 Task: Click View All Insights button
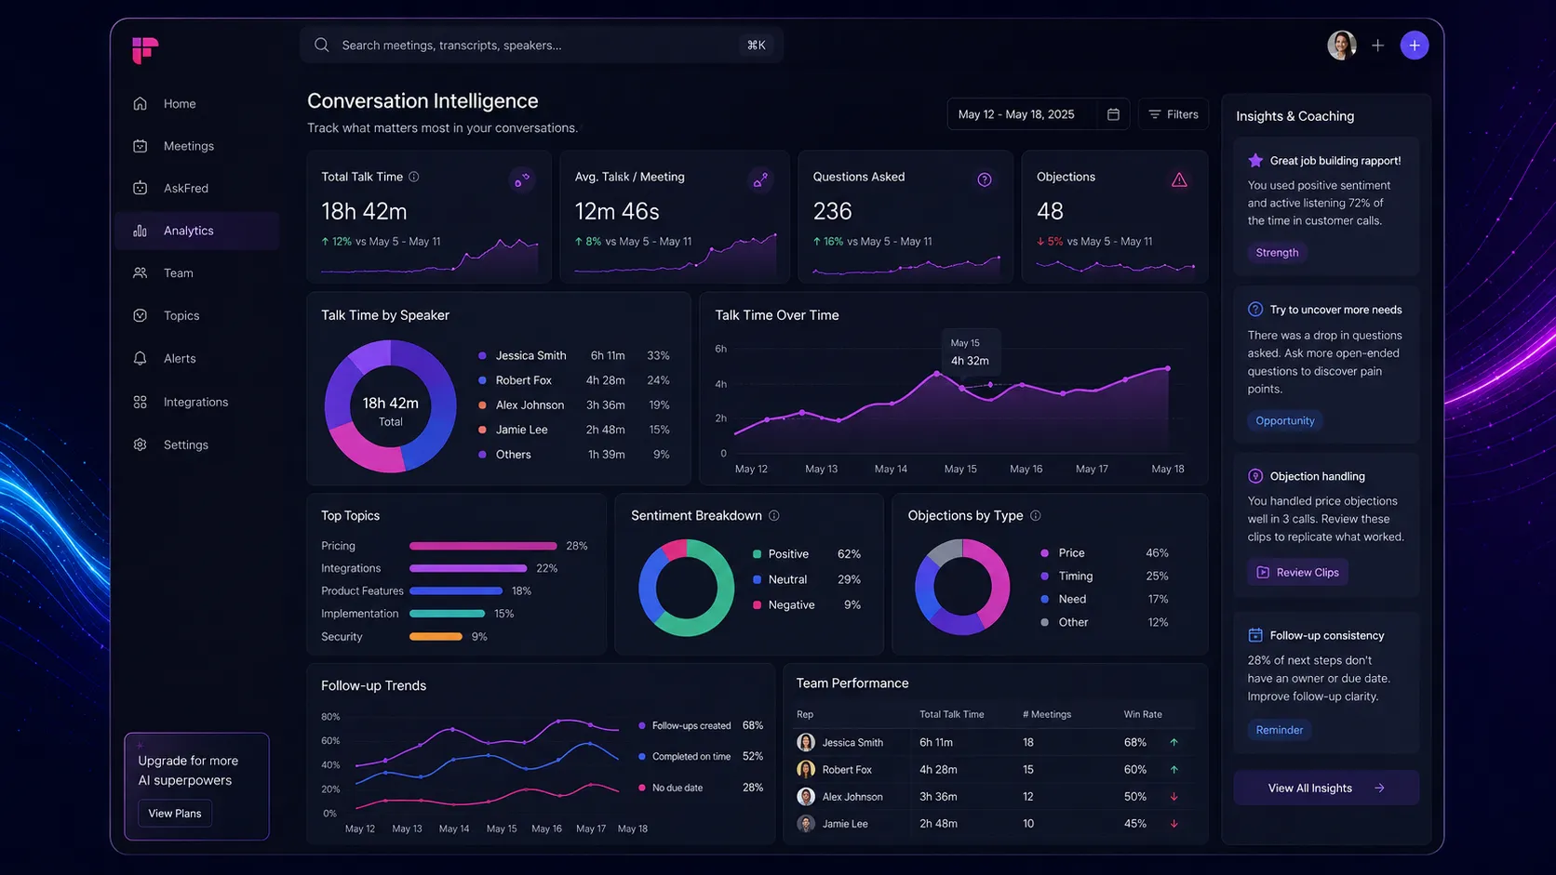[1326, 788]
